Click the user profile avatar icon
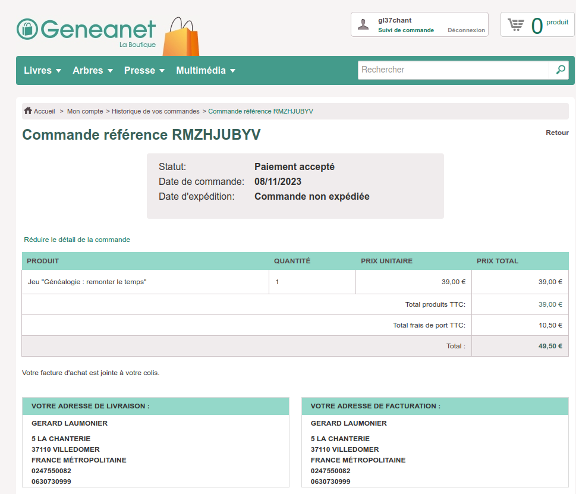Image resolution: width=576 pixels, height=494 pixels. 363,25
